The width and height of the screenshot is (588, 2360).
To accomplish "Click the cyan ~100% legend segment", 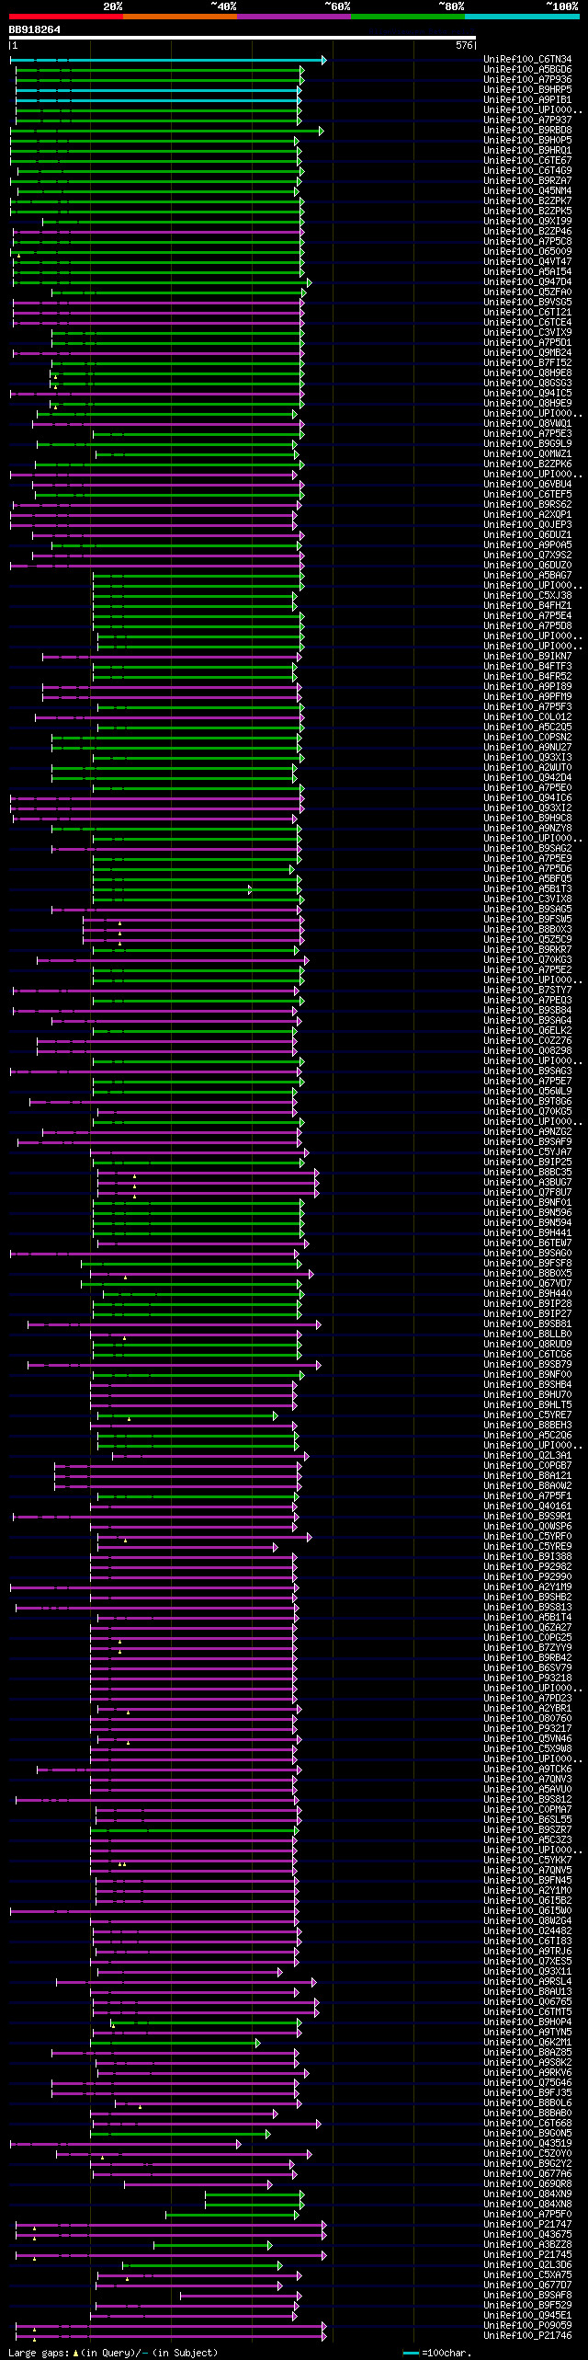I will (x=522, y=17).
